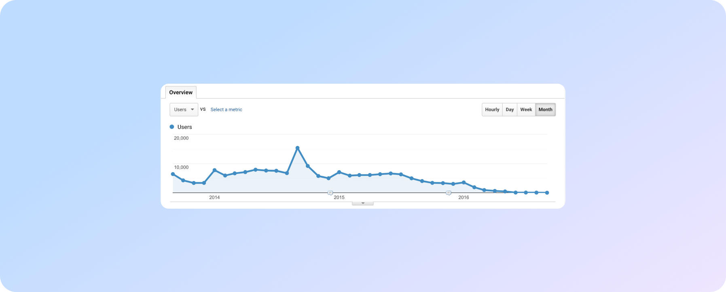
Task: Switch chart to Day view
Action: coord(510,110)
